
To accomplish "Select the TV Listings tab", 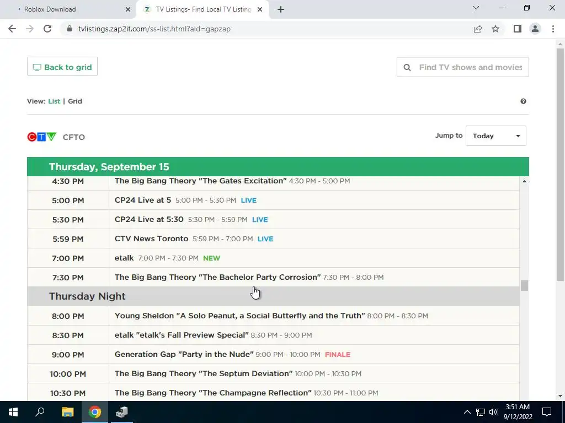I will coord(203,9).
